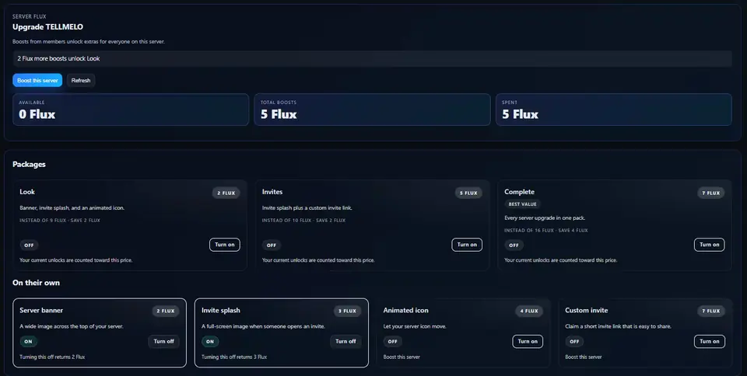Click 'Banner, invite splash, and an animated icon.' text
Image resolution: width=747 pixels, height=376 pixels.
(72, 207)
